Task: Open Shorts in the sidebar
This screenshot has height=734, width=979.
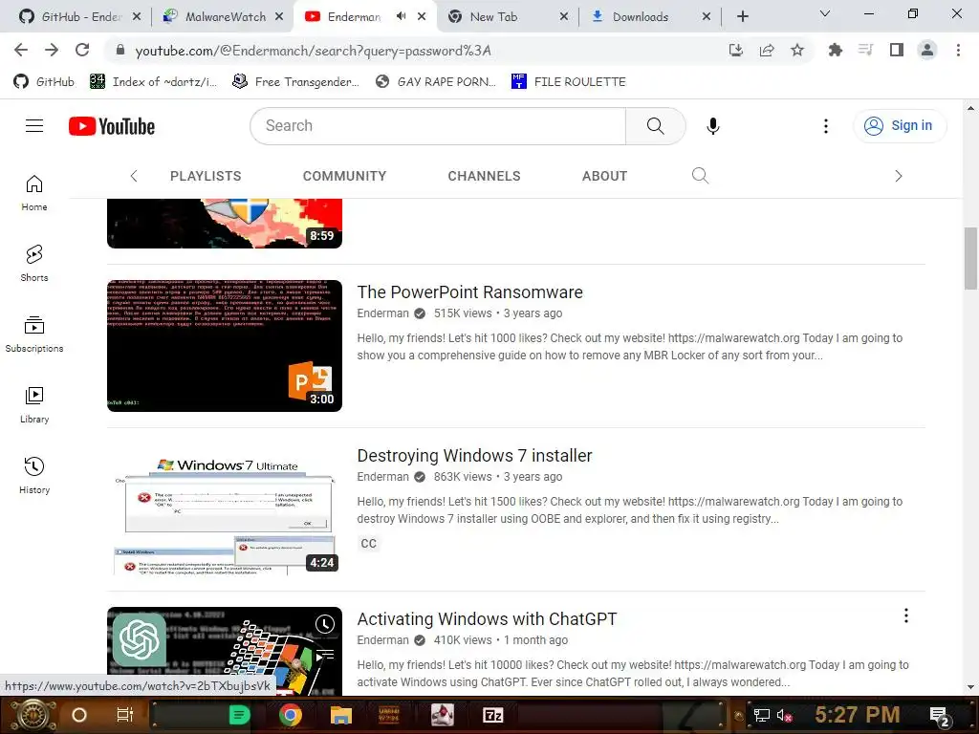Action: pyautogui.click(x=34, y=264)
